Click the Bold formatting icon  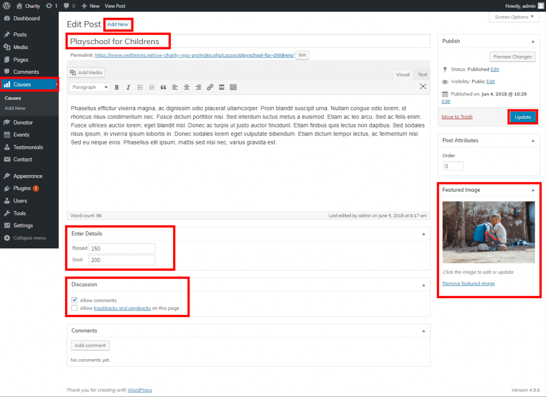pyautogui.click(x=117, y=87)
